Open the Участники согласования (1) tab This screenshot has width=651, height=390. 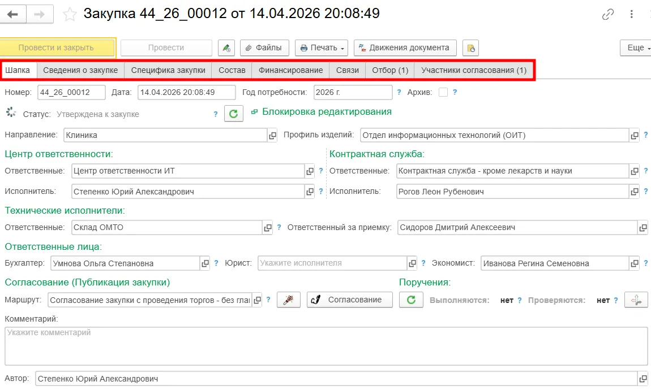pyautogui.click(x=474, y=70)
